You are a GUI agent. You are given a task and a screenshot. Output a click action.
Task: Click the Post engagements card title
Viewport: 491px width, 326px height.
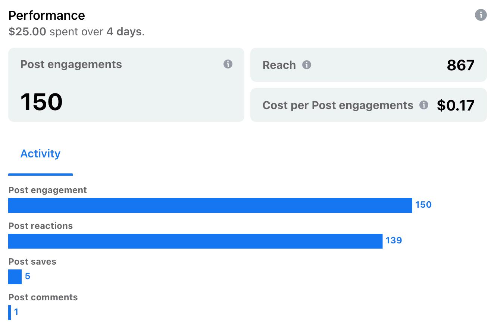(x=71, y=64)
